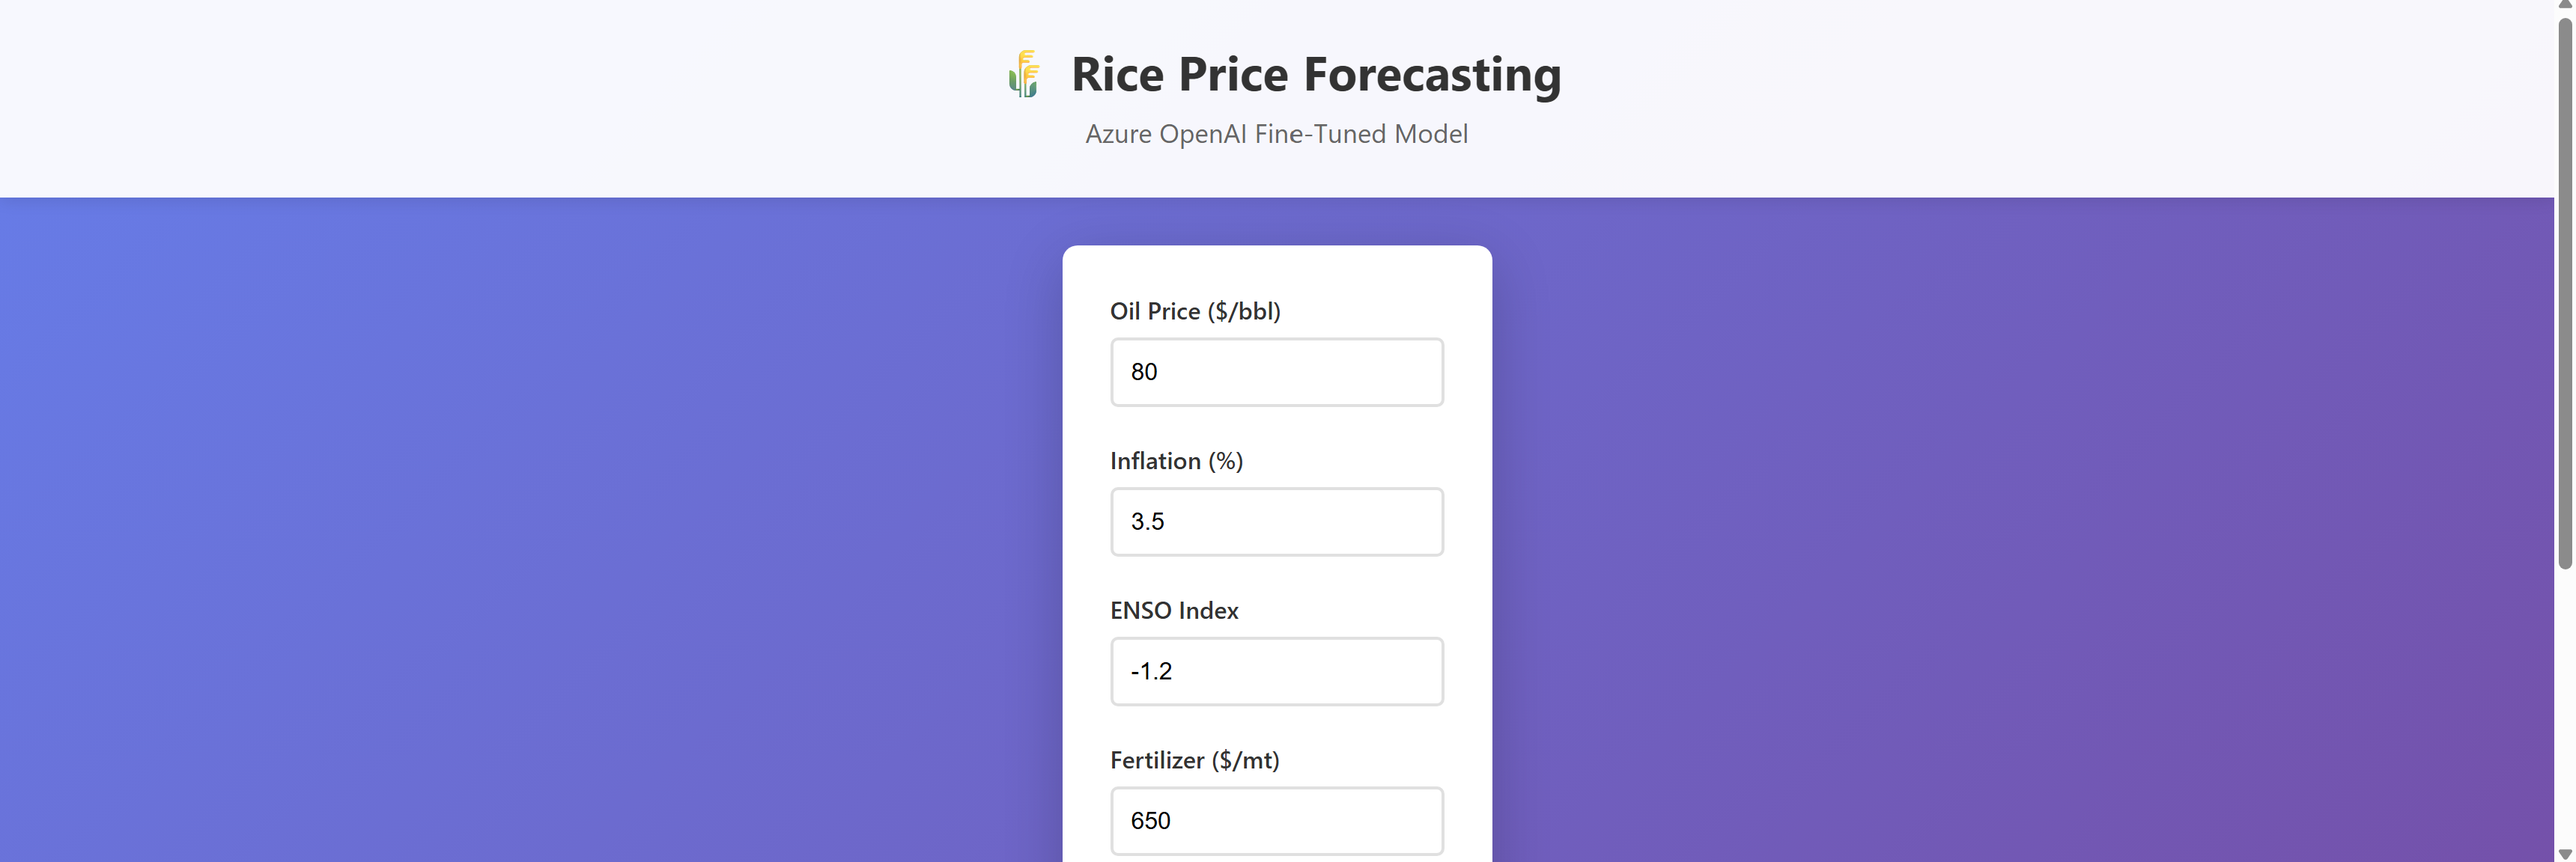Screen dimensions: 2576x862
Task: Click the 'Oil Price ($/bbl)' label
Action: click(1194, 311)
